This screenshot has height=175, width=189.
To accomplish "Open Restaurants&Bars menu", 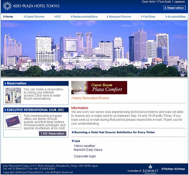I will [x=84, y=17].
